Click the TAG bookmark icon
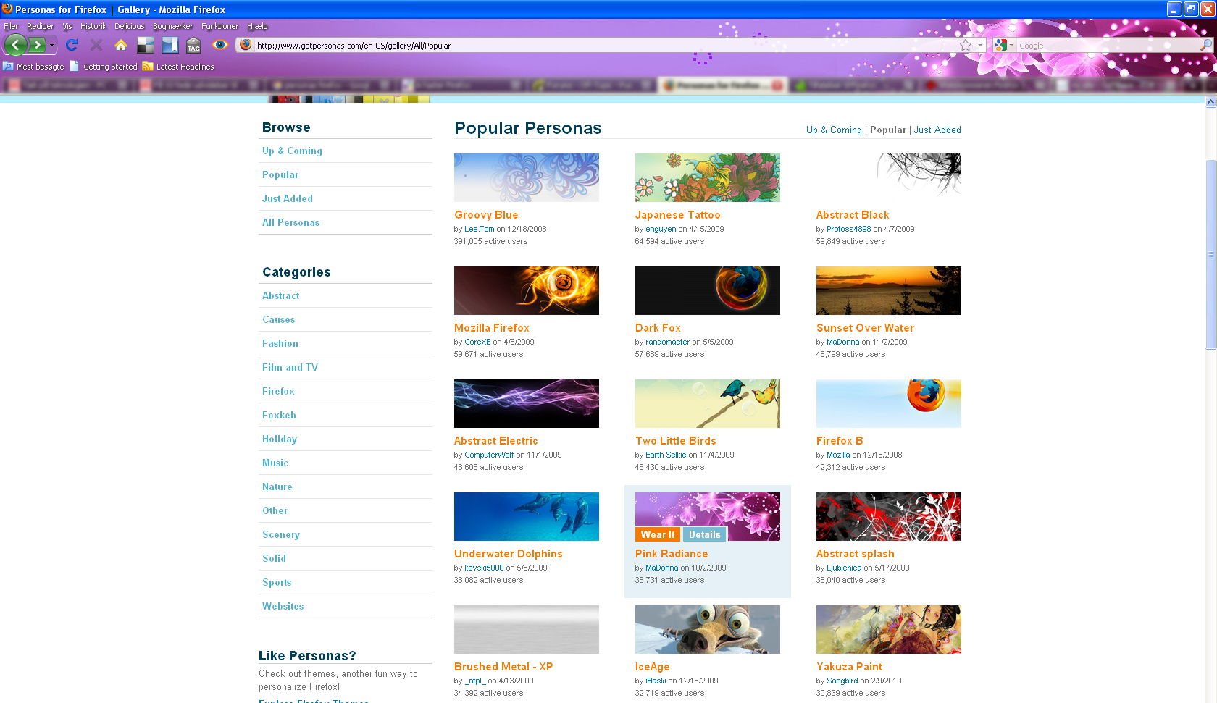The height and width of the screenshot is (703, 1217). (193, 45)
